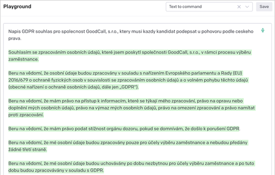Screen dimensions: 275x175
Task: Click the 2016/679 regulation number text
Action: coord(18,80)
